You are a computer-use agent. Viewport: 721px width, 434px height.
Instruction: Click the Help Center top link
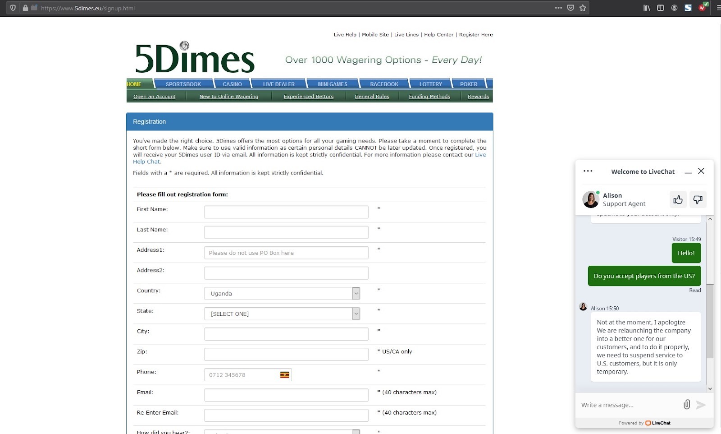tap(438, 35)
